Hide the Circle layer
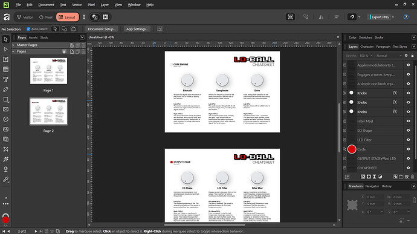This screenshot has height=234, width=417. tap(408, 149)
